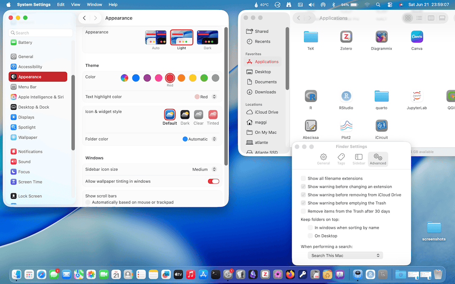The height and width of the screenshot is (284, 455).
Task: Choose the purple accent color
Action: tap(147, 78)
